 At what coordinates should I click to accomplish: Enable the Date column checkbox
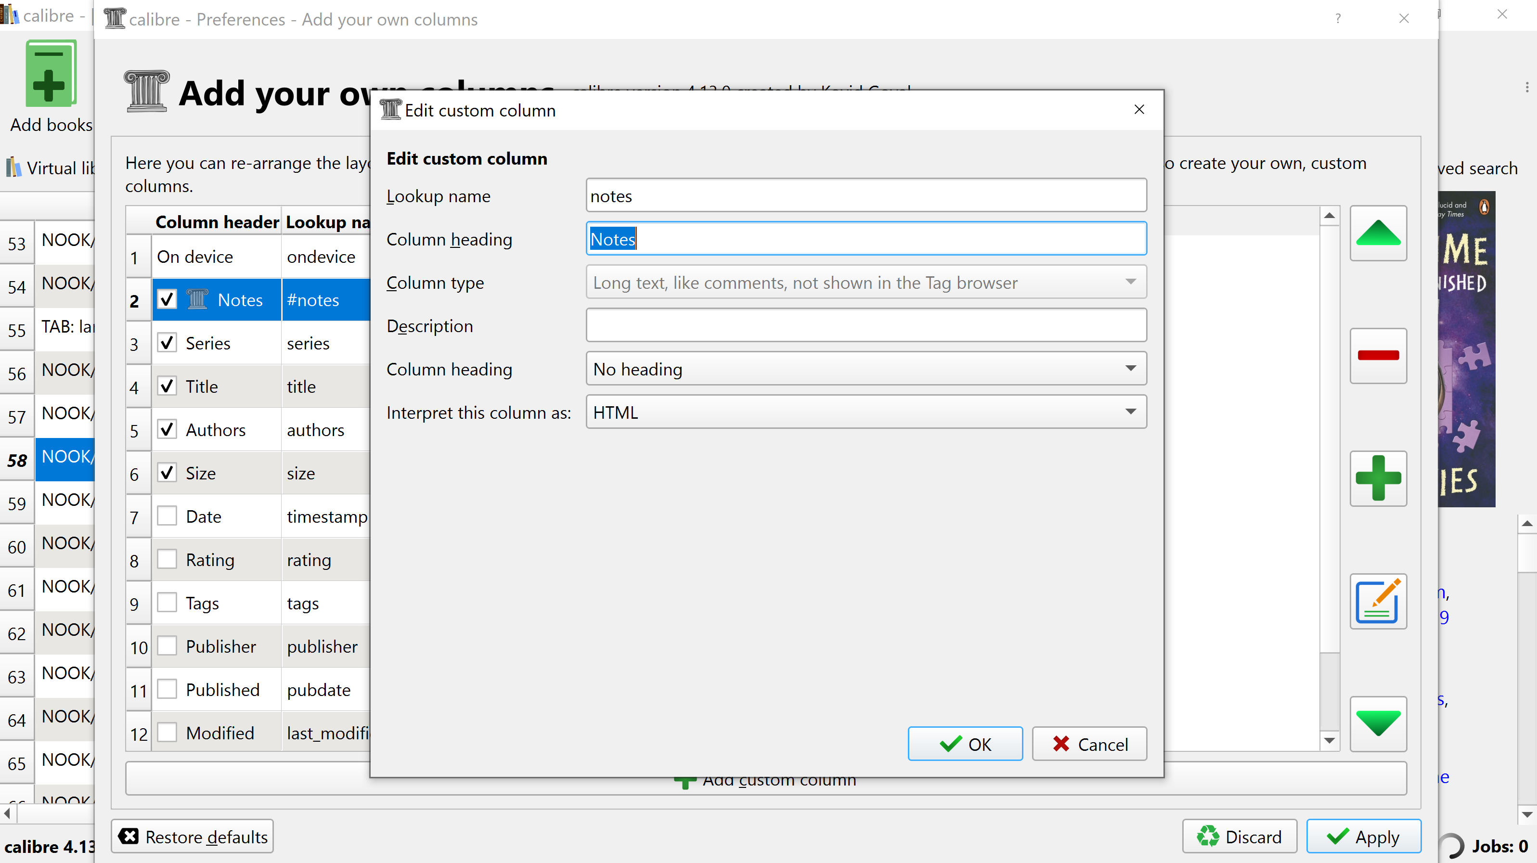pos(167,516)
